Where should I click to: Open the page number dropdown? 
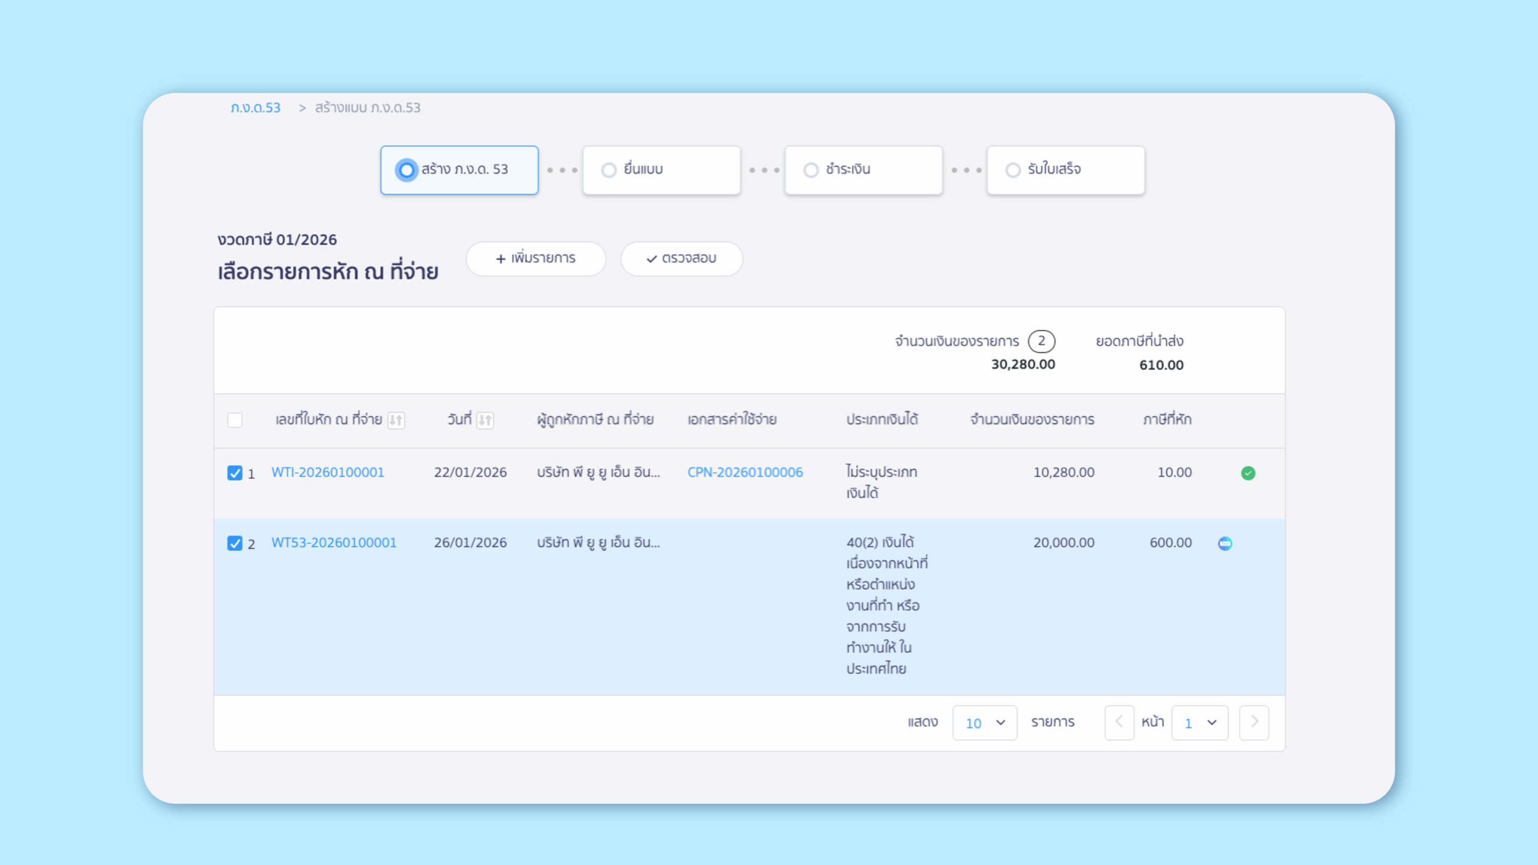point(1199,723)
